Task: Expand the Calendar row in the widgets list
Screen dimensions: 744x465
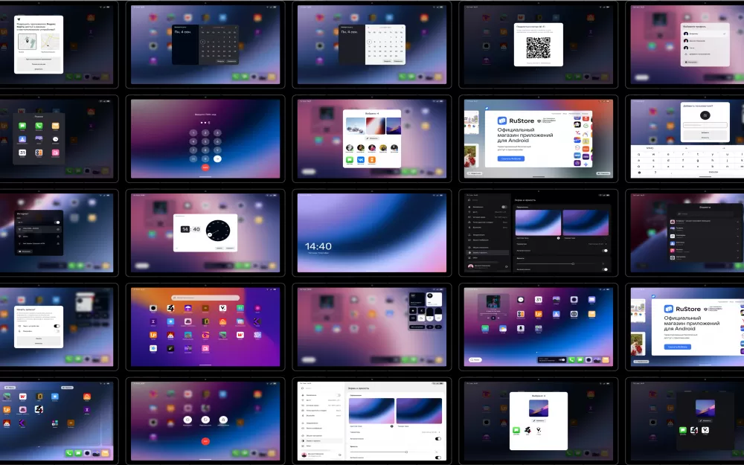Action: [x=704, y=236]
